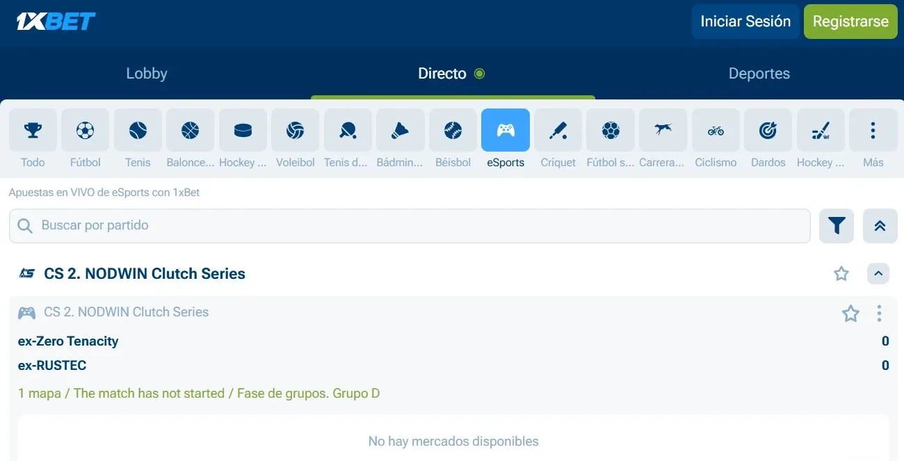Collapse the CS 2. NODWIN Clutch Series section
The height and width of the screenshot is (461, 904).
[878, 274]
